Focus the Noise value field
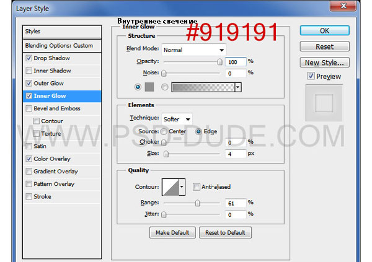This screenshot has width=372, height=262. coord(236,73)
